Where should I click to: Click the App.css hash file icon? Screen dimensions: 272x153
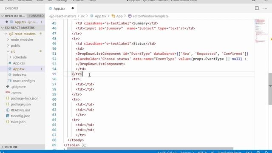click(10, 63)
